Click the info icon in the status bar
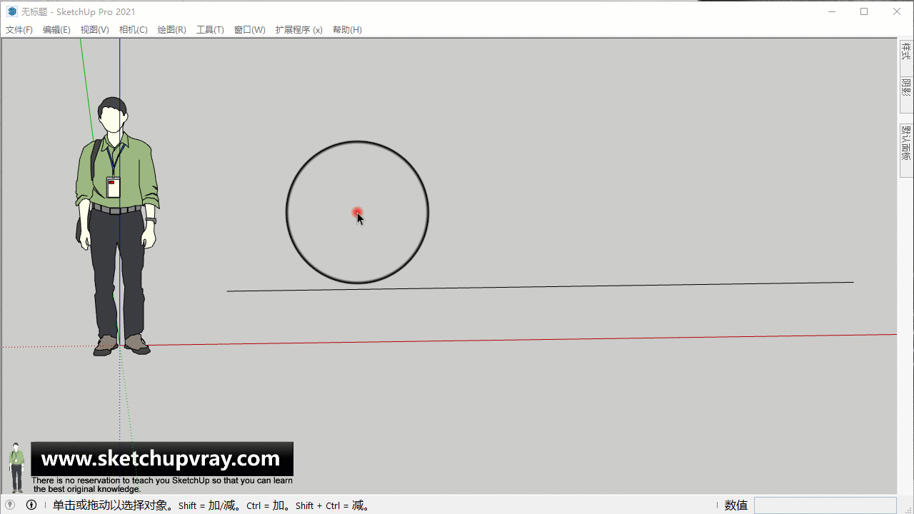This screenshot has height=514, width=914. [31, 505]
